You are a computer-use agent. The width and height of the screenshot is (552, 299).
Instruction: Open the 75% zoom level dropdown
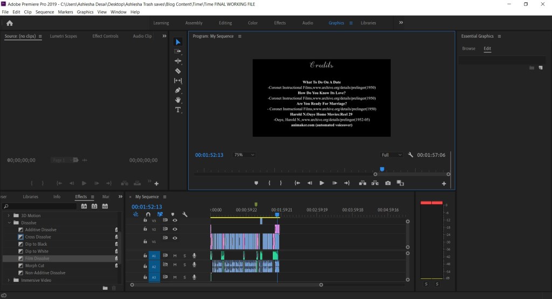pos(244,155)
